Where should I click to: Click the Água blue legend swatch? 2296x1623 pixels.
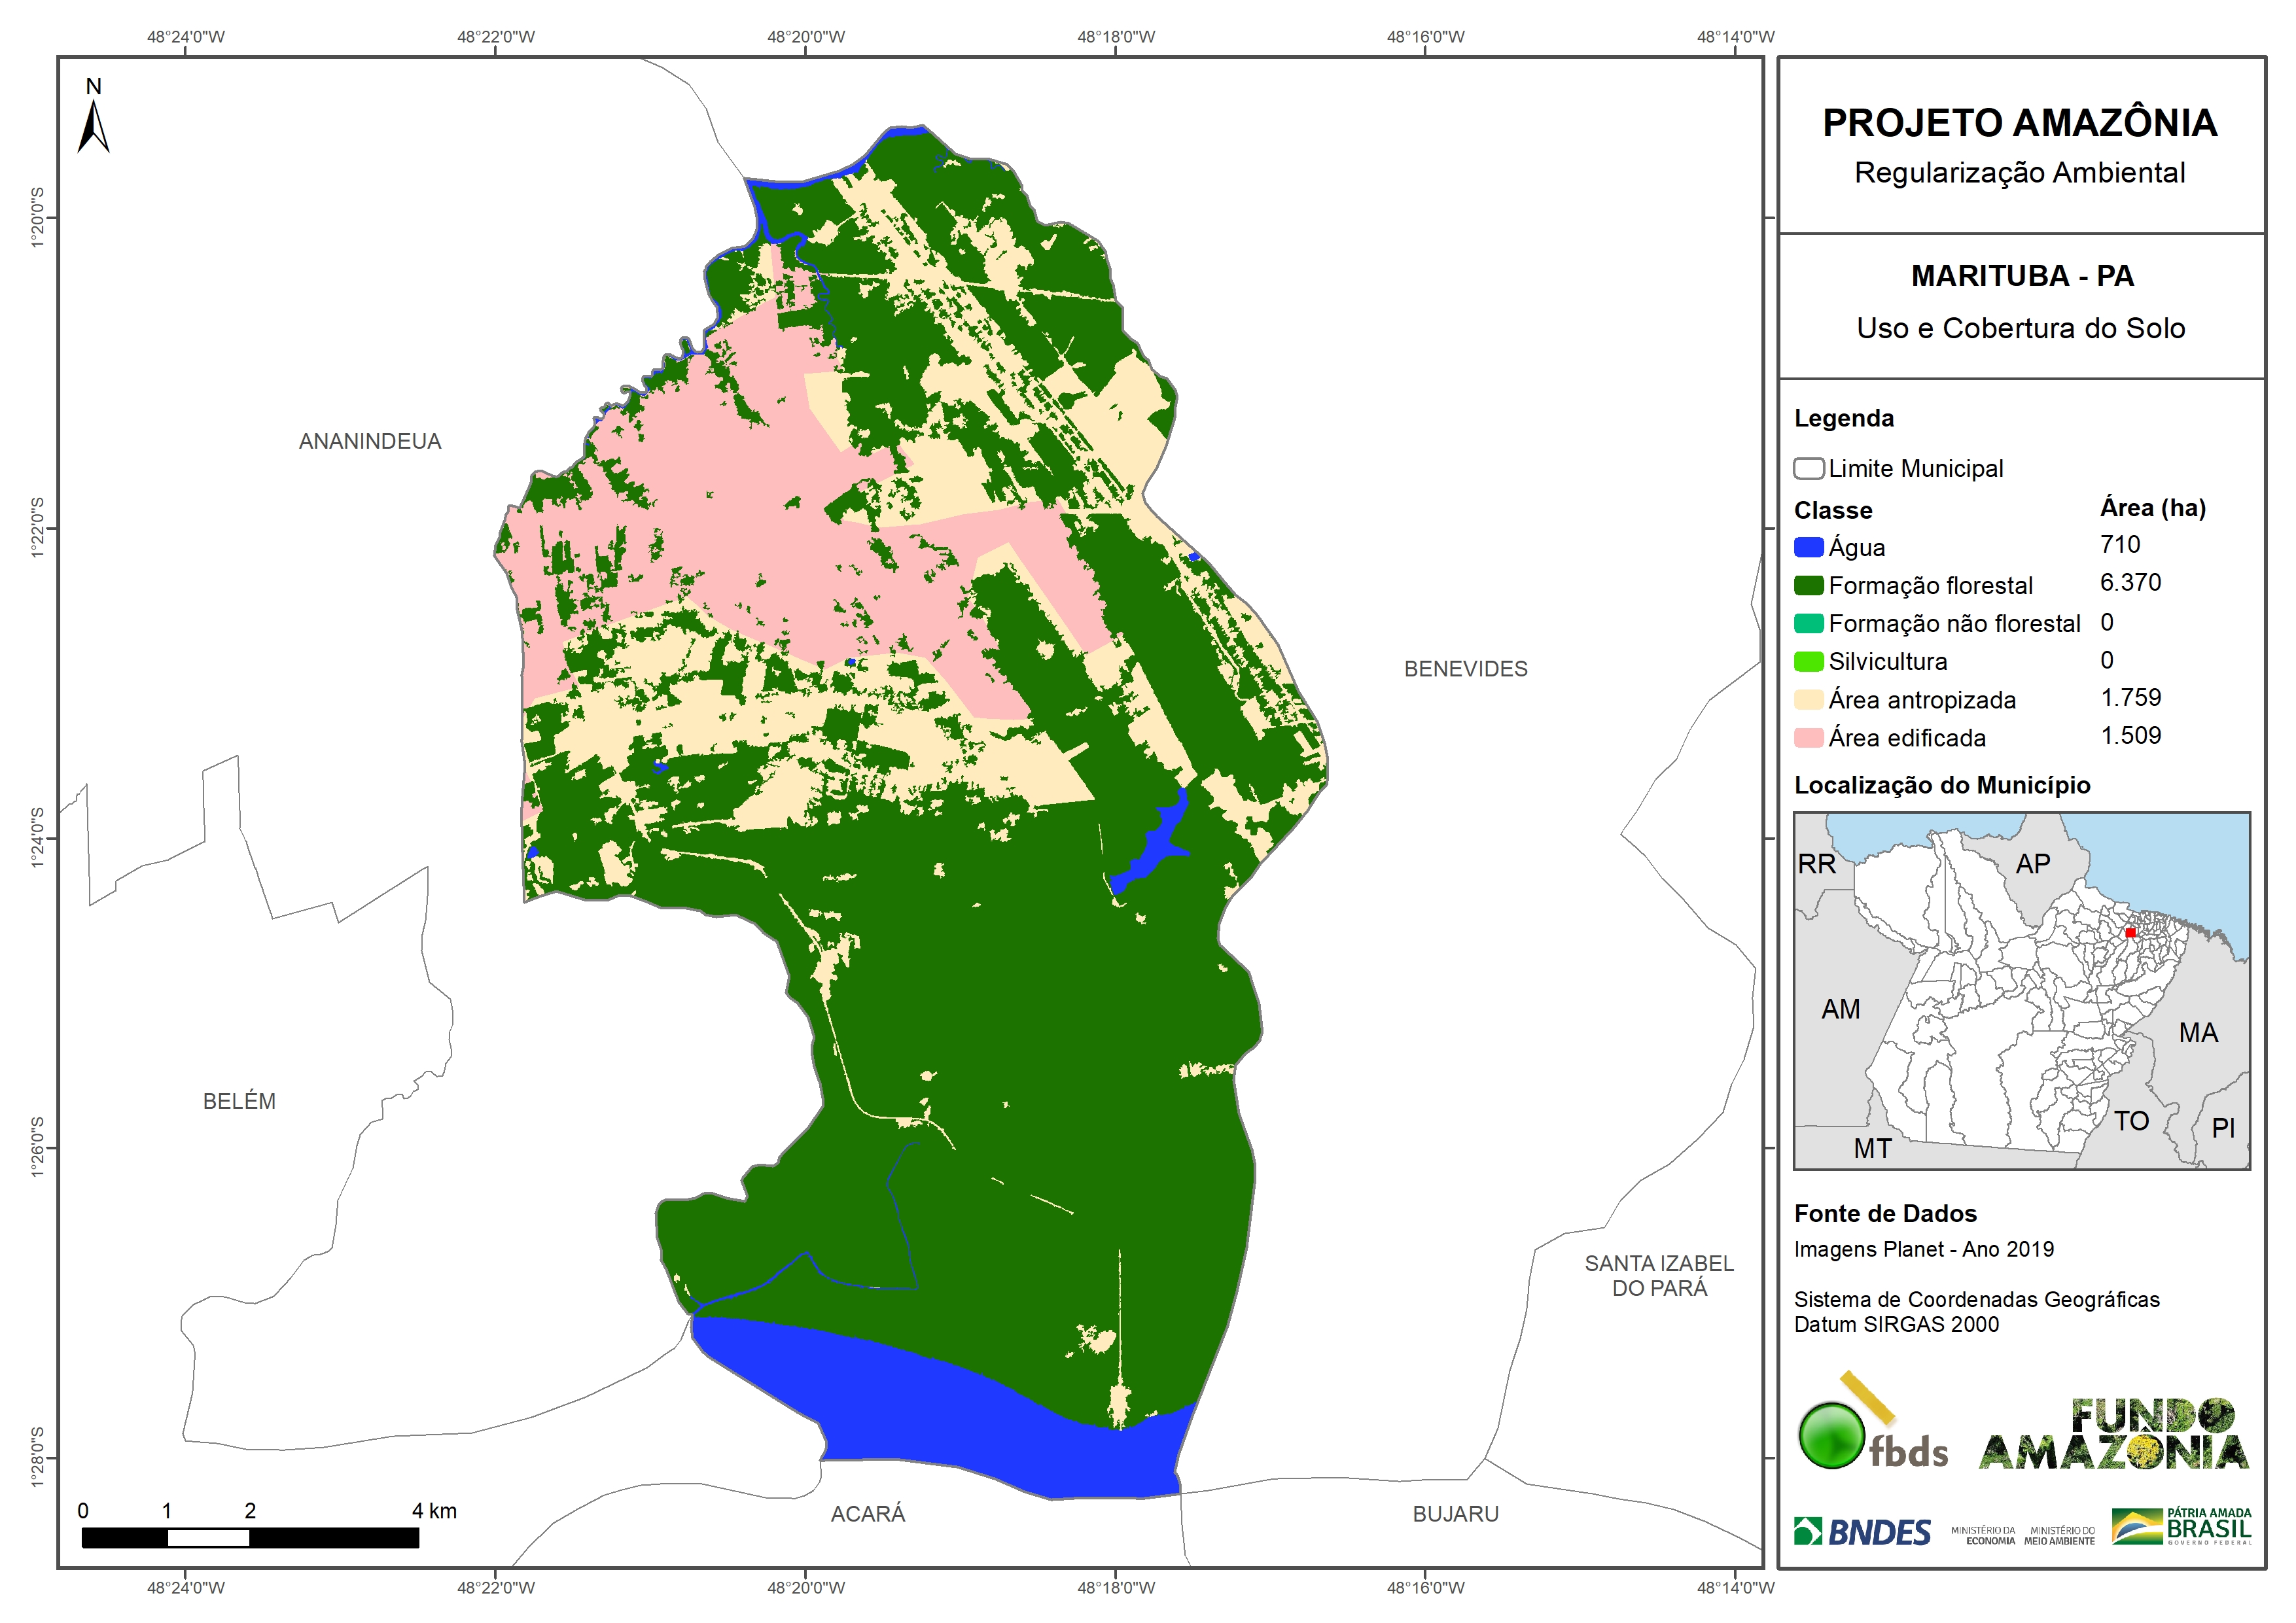pyautogui.click(x=1808, y=547)
